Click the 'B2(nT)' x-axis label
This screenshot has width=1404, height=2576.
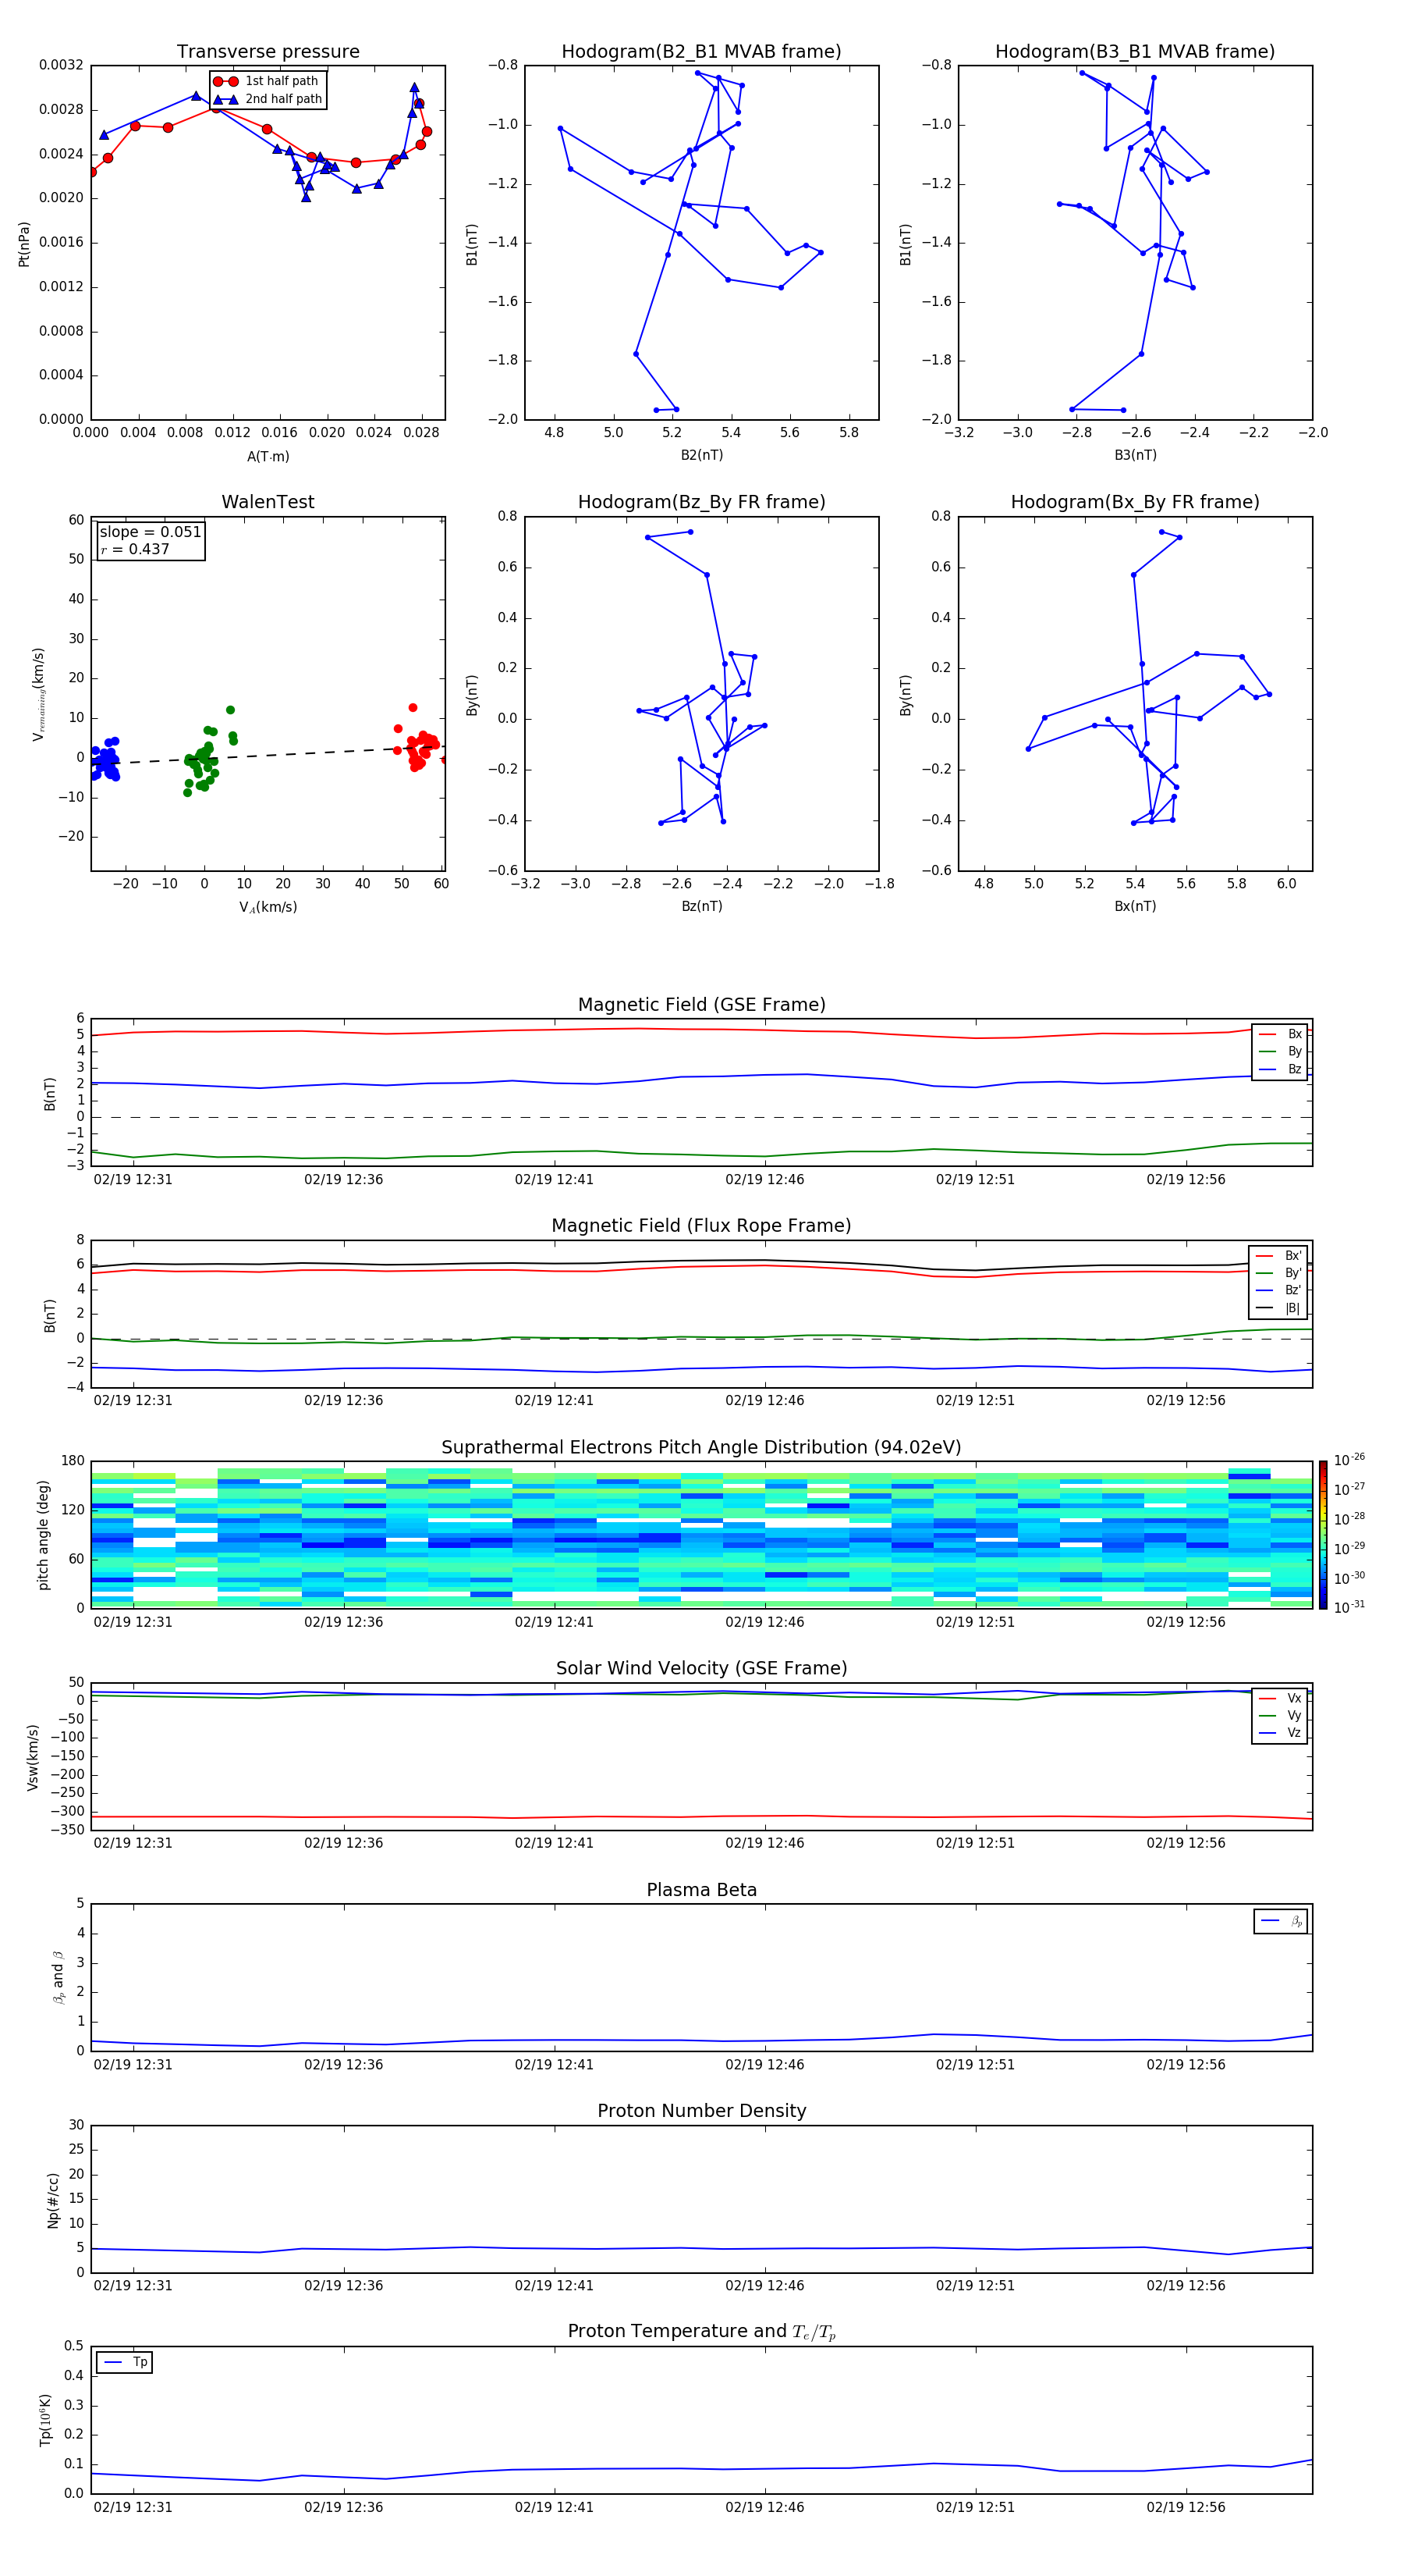tap(701, 455)
